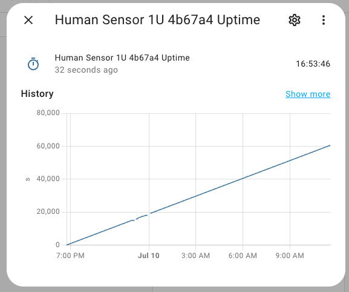Click the end of the graph line

330,145
